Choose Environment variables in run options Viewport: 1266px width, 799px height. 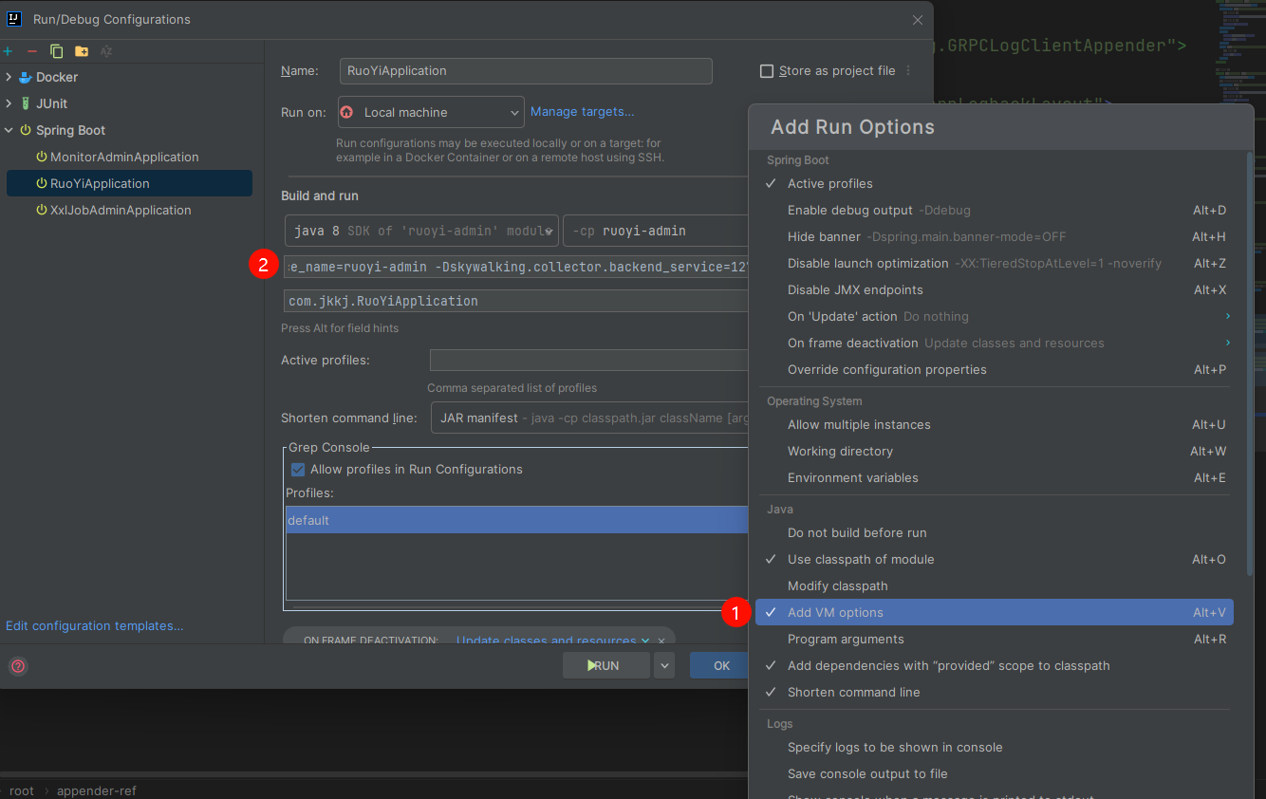852,478
